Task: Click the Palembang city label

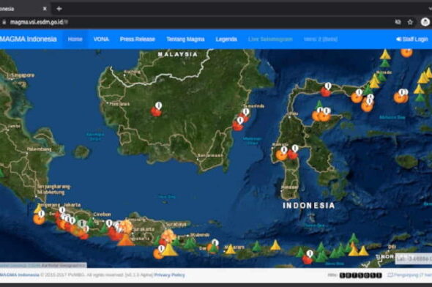Action: coord(39,149)
